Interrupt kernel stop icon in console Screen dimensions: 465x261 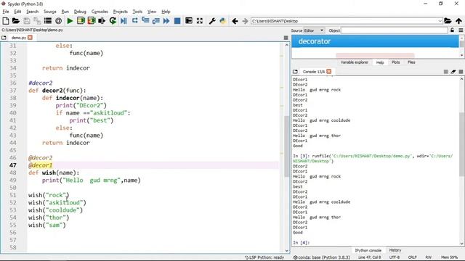pos(445,72)
